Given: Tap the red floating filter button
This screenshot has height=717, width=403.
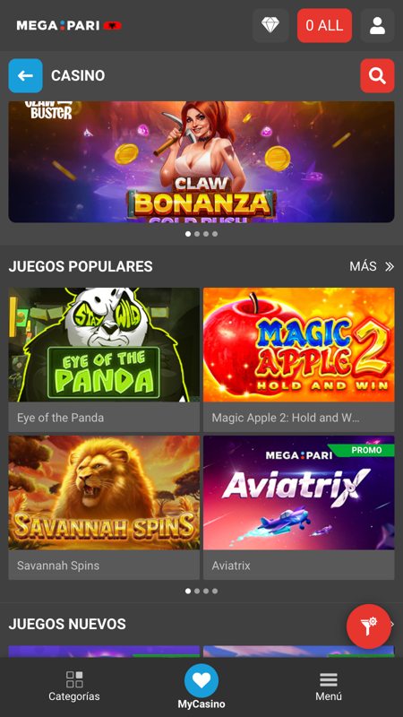Looking at the screenshot, I should click(369, 626).
